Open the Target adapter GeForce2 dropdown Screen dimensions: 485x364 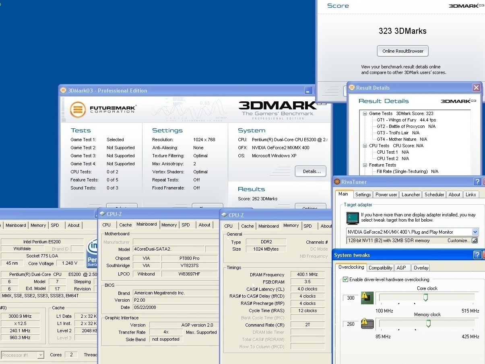click(x=475, y=232)
